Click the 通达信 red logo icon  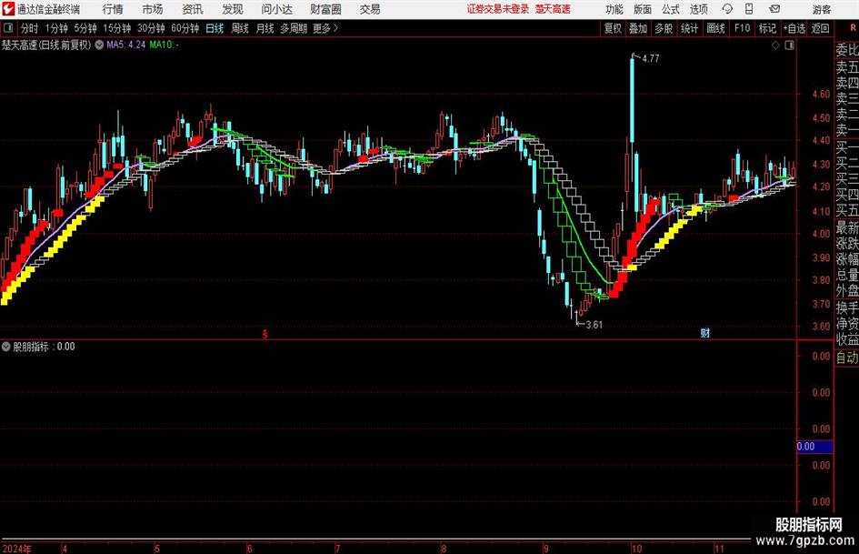click(x=8, y=9)
